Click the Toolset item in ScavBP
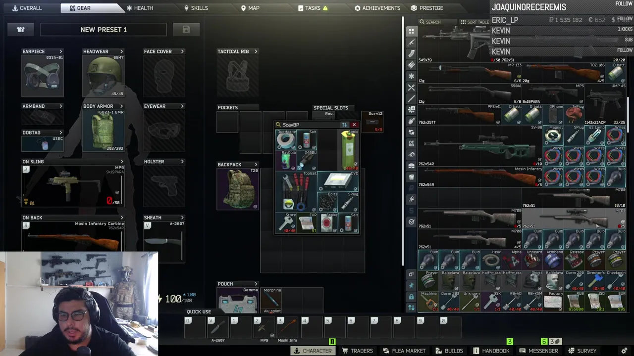The image size is (634, 356). pyautogui.click(x=296, y=192)
